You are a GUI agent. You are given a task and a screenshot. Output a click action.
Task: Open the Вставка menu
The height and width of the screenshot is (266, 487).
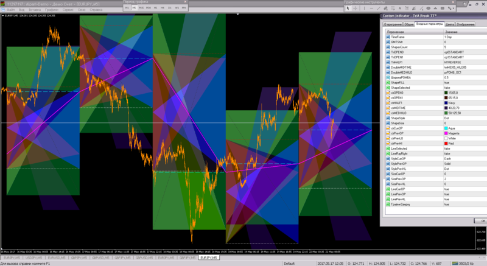click(35, 10)
